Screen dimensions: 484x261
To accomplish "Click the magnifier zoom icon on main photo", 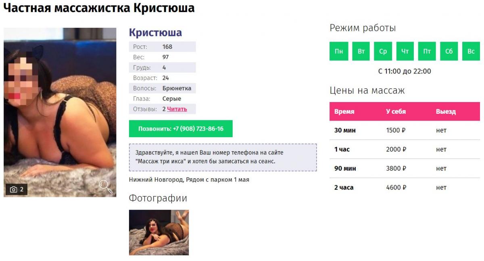I will tap(106, 186).
